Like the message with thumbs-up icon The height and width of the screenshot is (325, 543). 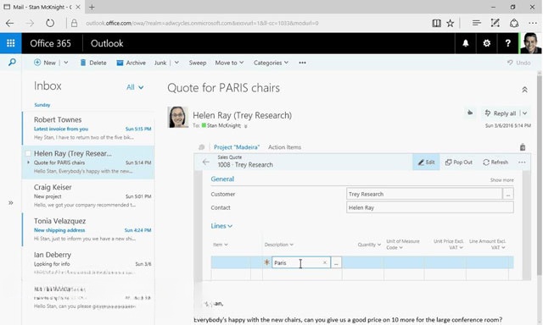tap(470, 113)
